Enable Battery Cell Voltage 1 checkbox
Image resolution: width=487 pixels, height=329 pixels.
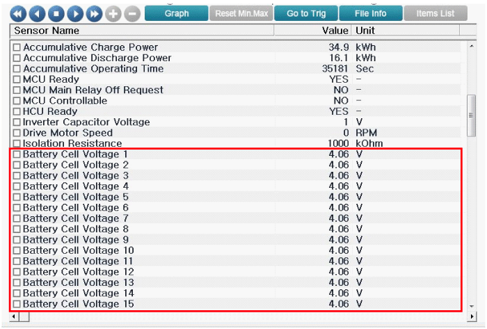[17, 154]
